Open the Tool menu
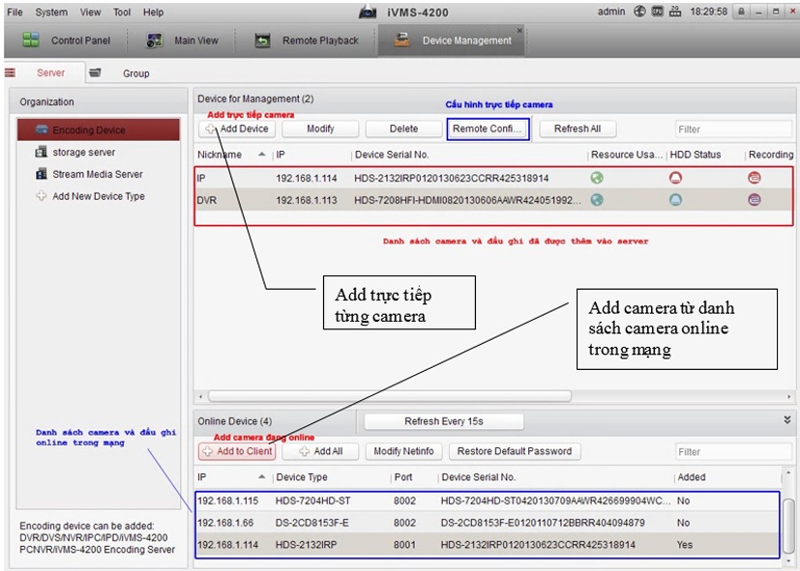Viewport: 800px width, 571px height. pyautogui.click(x=122, y=12)
